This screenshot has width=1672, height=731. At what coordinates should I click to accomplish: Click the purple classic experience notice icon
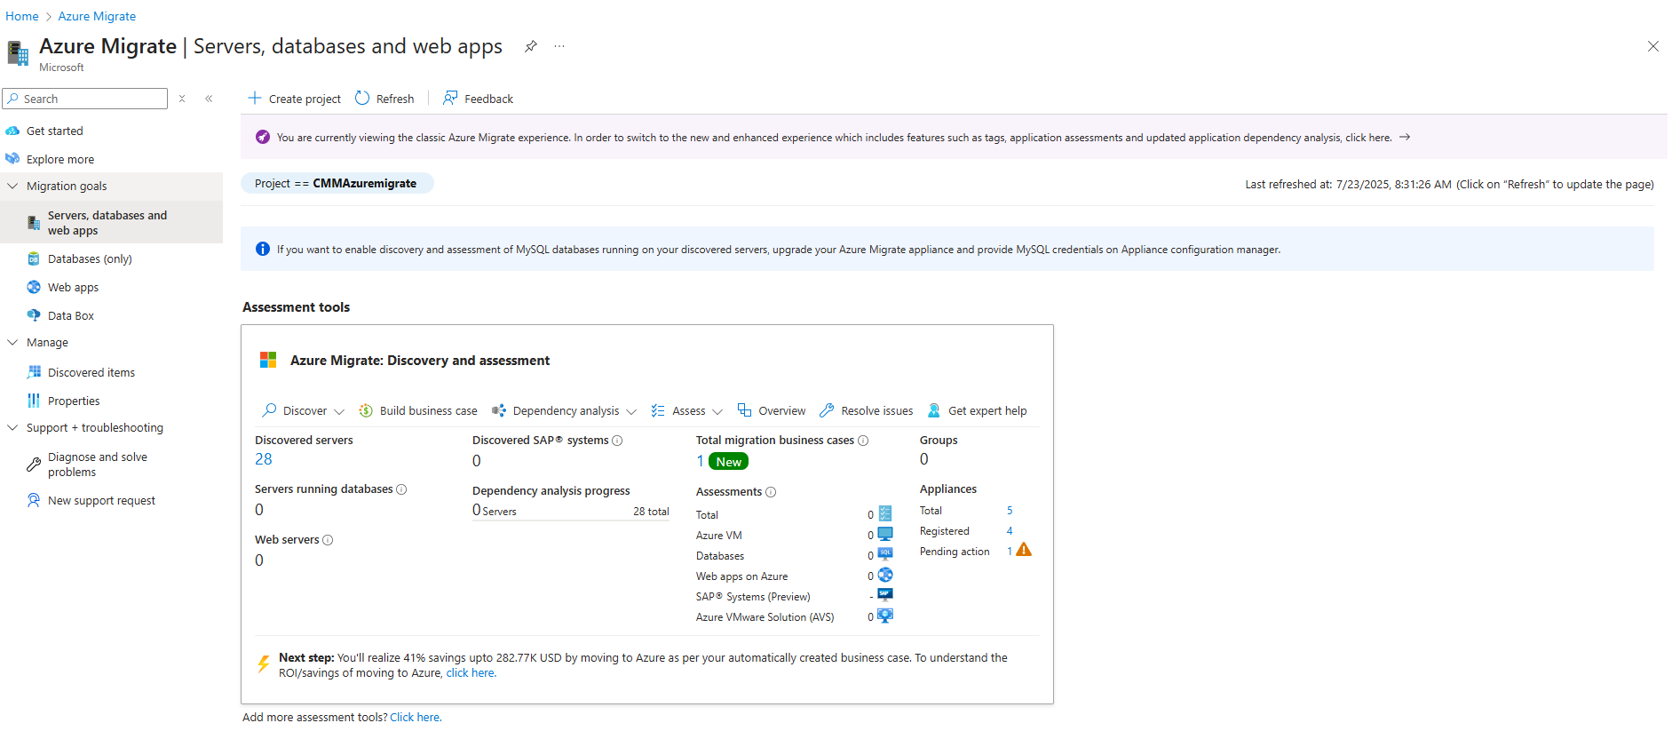click(x=263, y=137)
